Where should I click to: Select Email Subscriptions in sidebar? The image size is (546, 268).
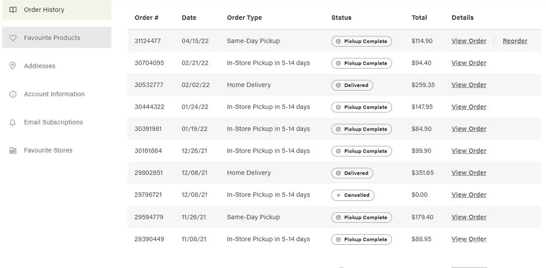tap(53, 122)
